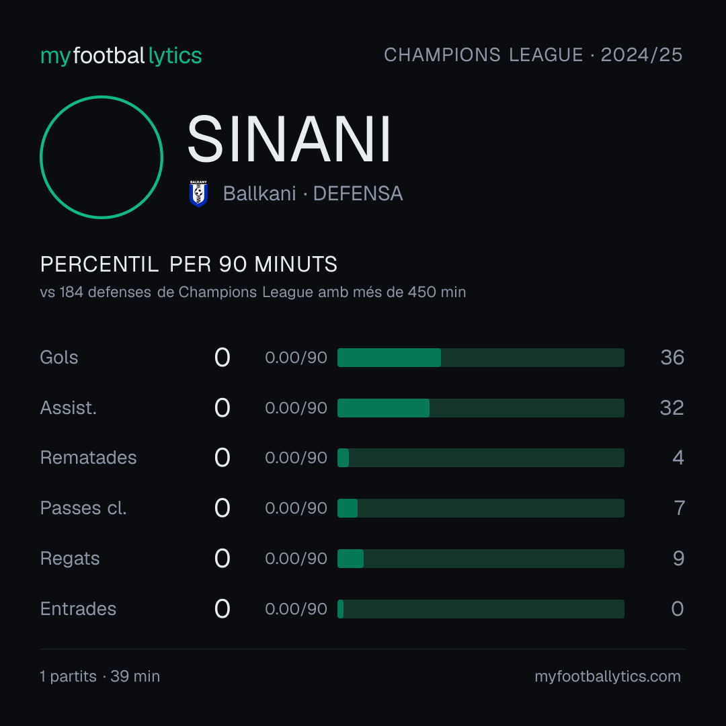The image size is (726, 726).
Task: Click the empty green player photo circle
Action: click(102, 157)
